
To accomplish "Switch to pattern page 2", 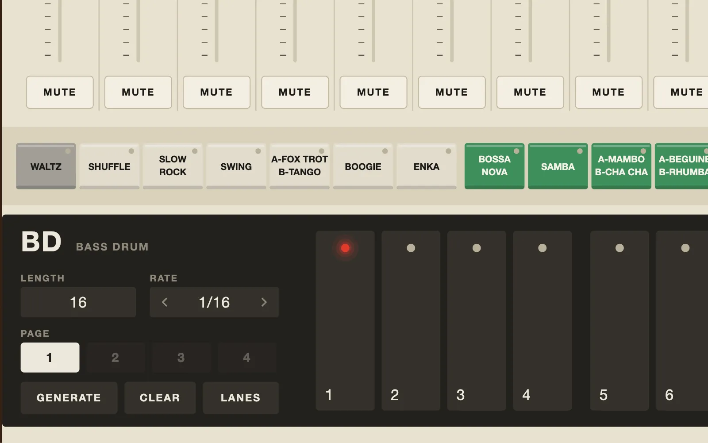I will tap(115, 358).
